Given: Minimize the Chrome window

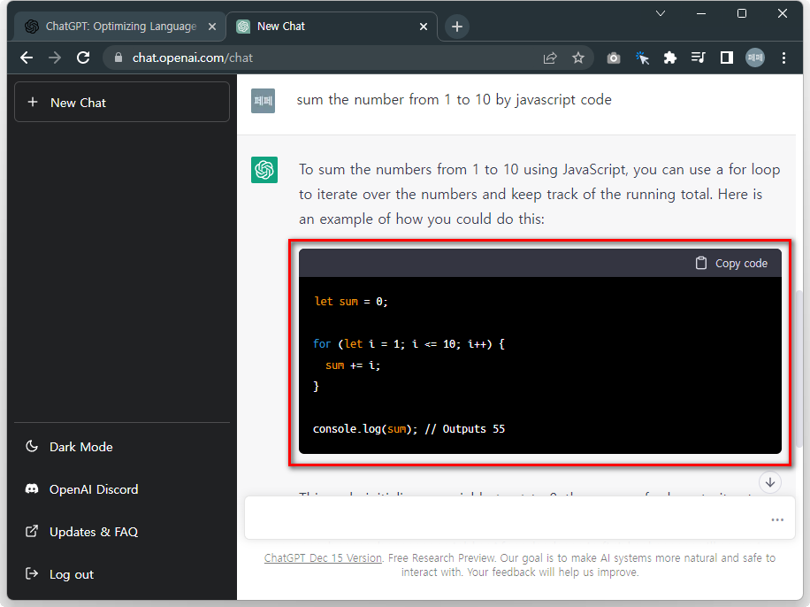Looking at the screenshot, I should 701,13.
